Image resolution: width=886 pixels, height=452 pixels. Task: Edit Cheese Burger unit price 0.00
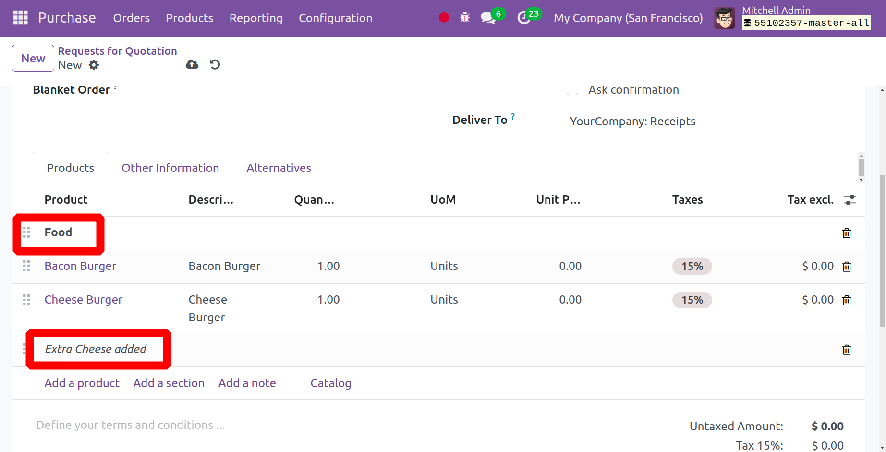tap(570, 300)
